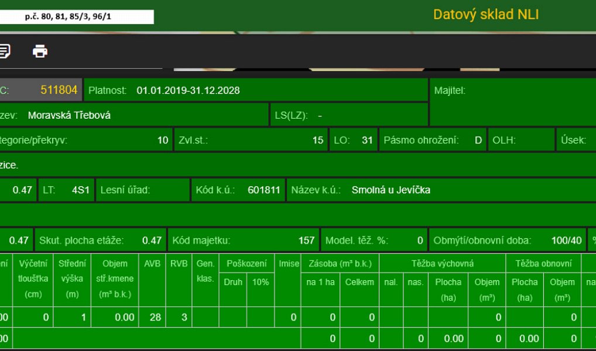Select the "Obmýtí/obnovní doba" value 100/40
The width and height of the screenshot is (596, 351).
coord(566,240)
